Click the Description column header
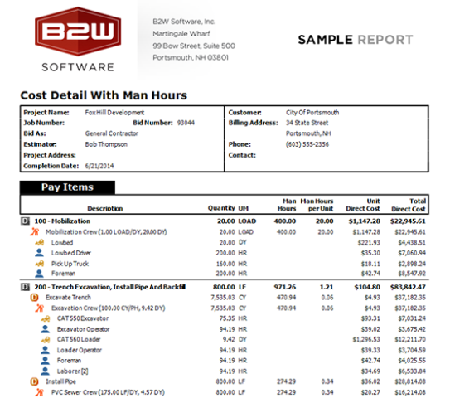Screen dimensions: 450x398 pos(105,208)
